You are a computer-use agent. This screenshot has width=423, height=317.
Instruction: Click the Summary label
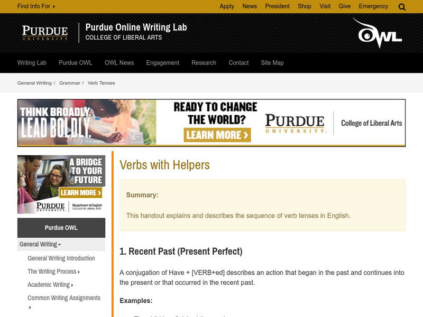142,195
